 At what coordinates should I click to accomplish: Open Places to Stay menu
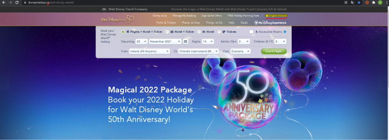tap(191, 23)
